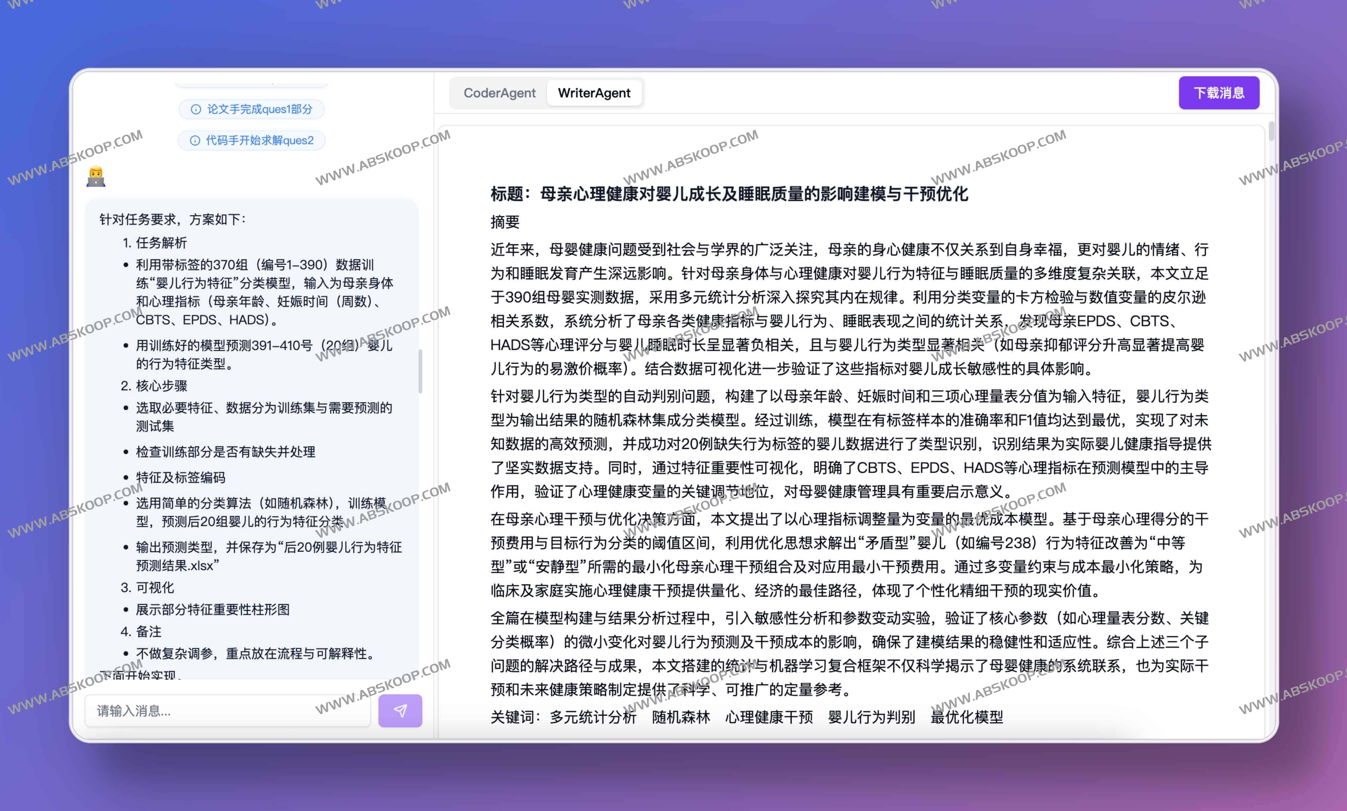The width and height of the screenshot is (1347, 811).
Task: Click the coder avatar emoji icon
Action: pyautogui.click(x=96, y=177)
